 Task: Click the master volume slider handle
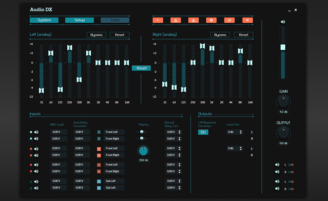coord(282,47)
